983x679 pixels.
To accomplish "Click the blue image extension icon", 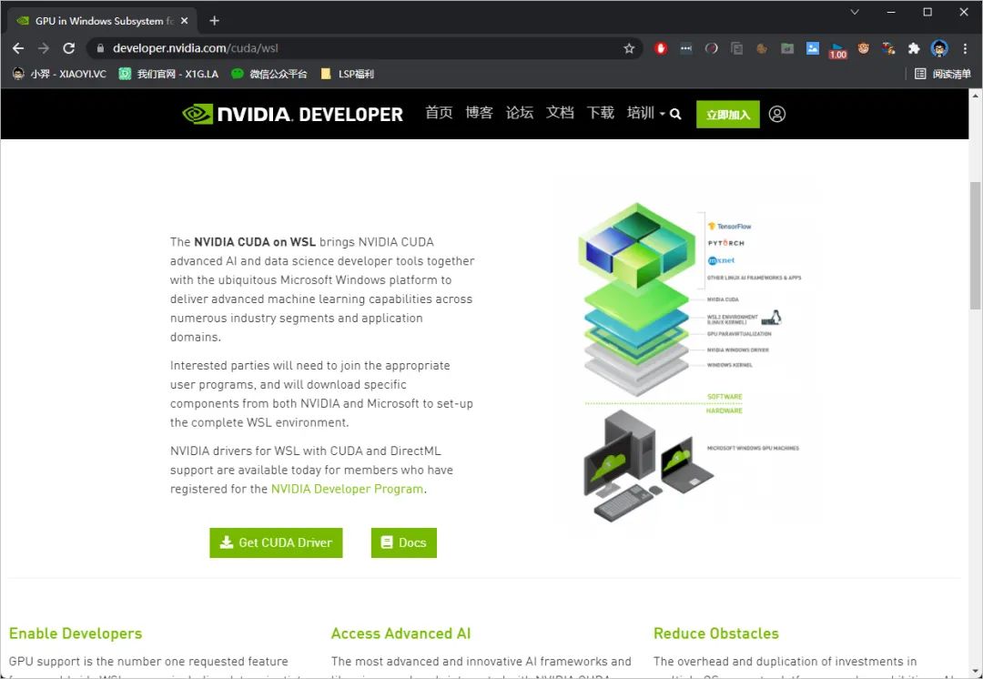I will pos(813,48).
